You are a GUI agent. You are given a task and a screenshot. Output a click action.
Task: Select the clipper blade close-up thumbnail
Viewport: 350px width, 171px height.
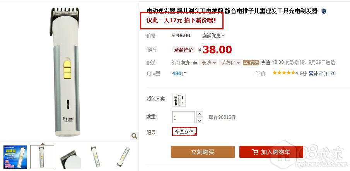click(70, 157)
